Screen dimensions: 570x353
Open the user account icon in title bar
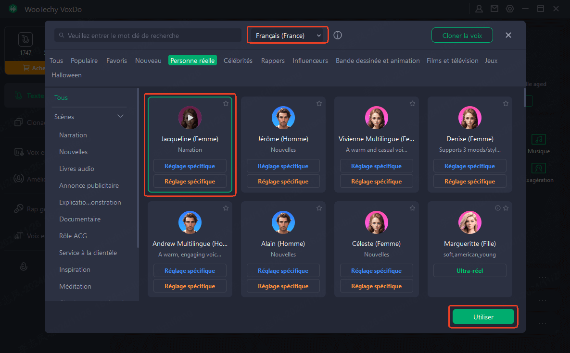[x=479, y=9]
